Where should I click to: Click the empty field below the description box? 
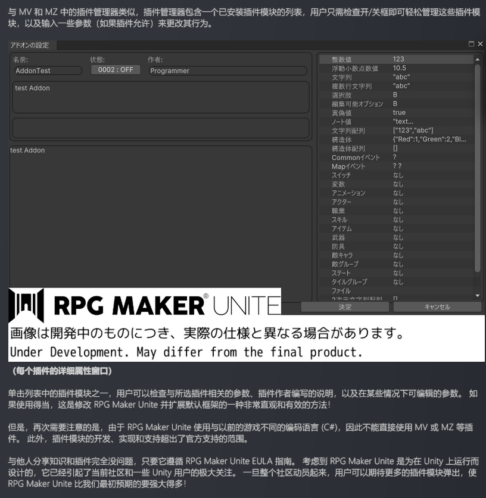[161, 128]
